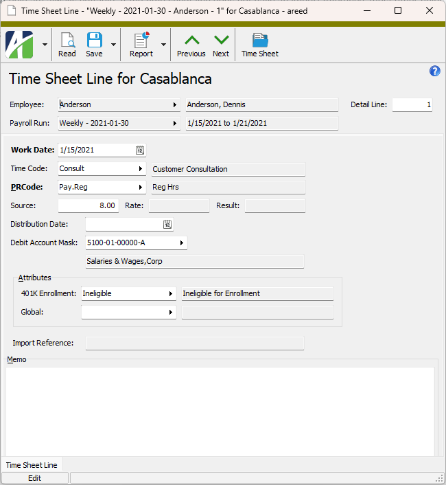Click the Attributes group label

coord(34,278)
